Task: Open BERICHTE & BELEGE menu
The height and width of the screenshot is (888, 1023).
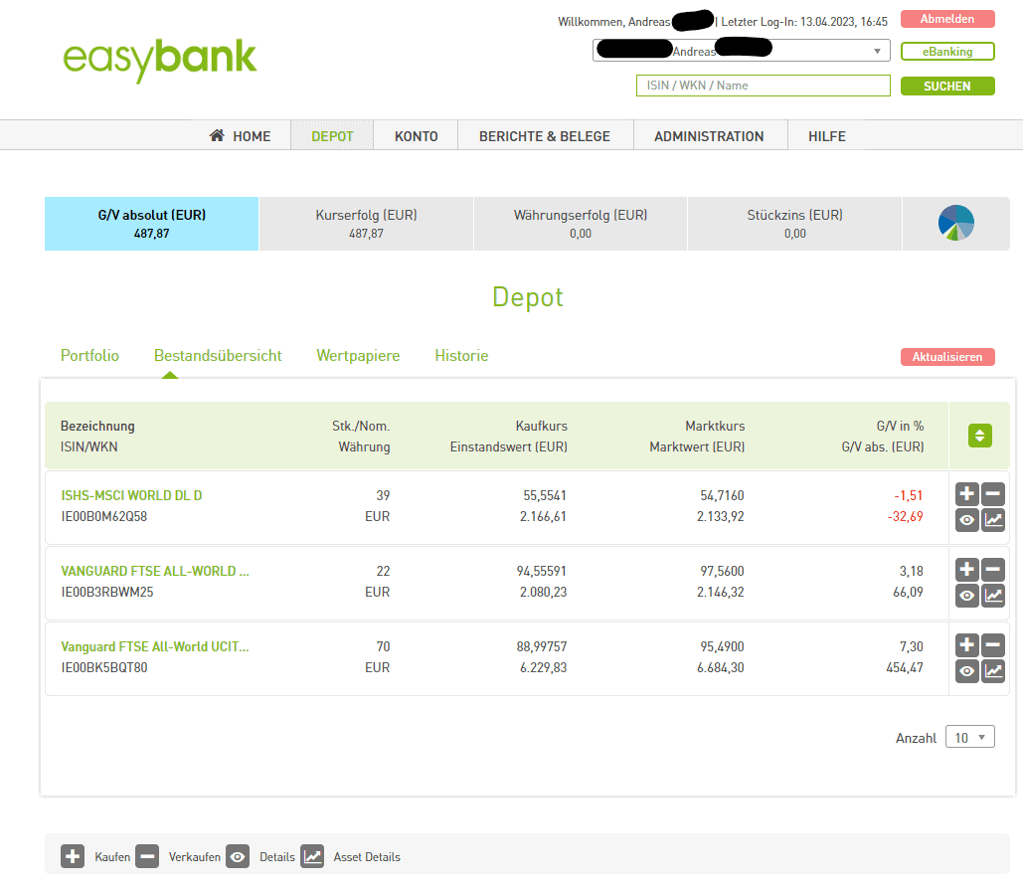Action: point(545,135)
